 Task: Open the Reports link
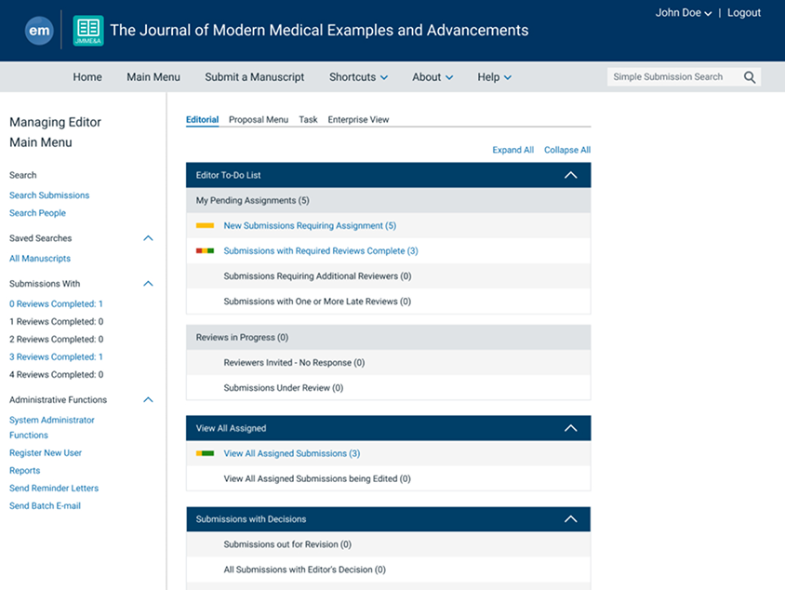click(24, 471)
